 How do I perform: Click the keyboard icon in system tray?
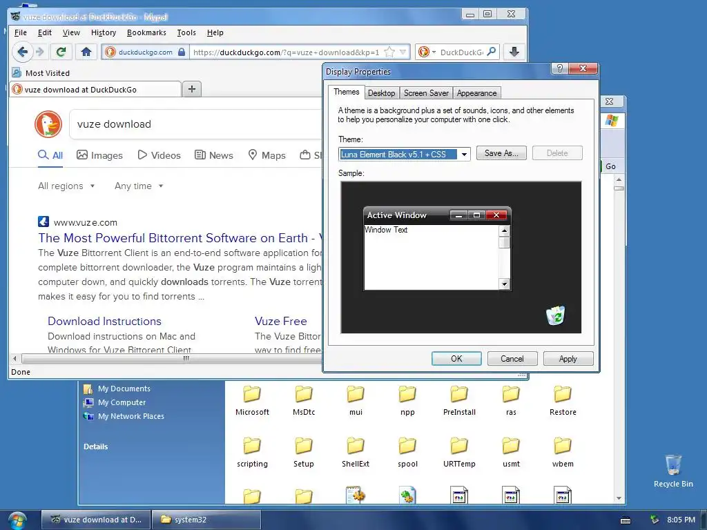pyautogui.click(x=626, y=520)
